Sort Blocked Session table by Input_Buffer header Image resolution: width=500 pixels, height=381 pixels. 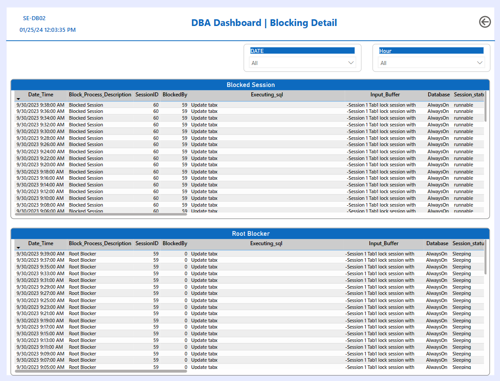[385, 95]
